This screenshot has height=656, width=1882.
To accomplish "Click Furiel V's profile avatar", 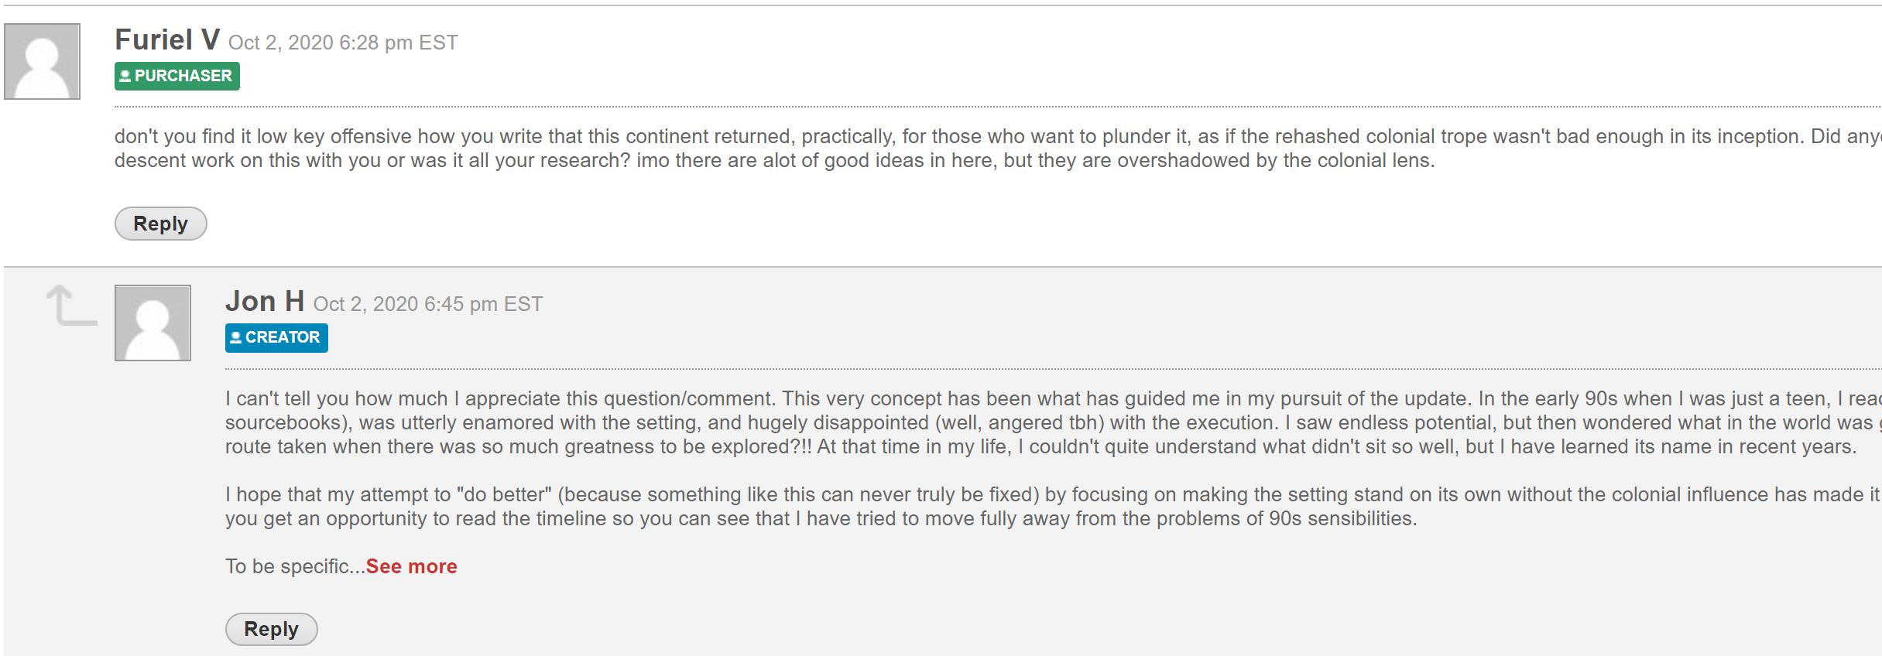I will (42, 61).
